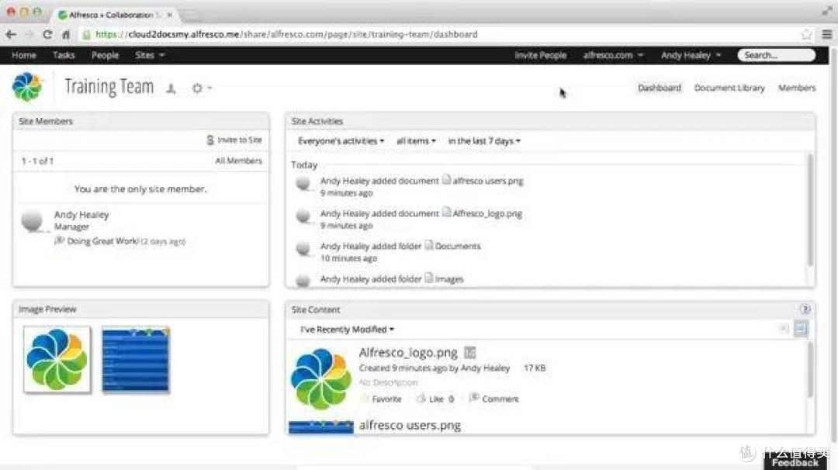The height and width of the screenshot is (470, 838).
Task: Click the Search input field
Action: [776, 55]
